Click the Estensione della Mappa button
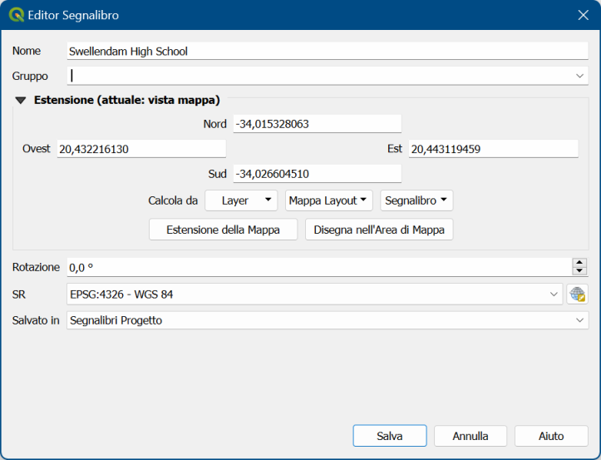This screenshot has height=460, width=601. pyautogui.click(x=223, y=230)
